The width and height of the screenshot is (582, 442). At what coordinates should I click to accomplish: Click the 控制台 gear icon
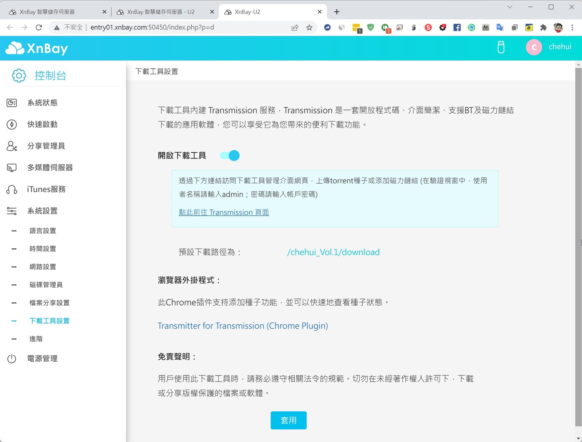(x=19, y=76)
